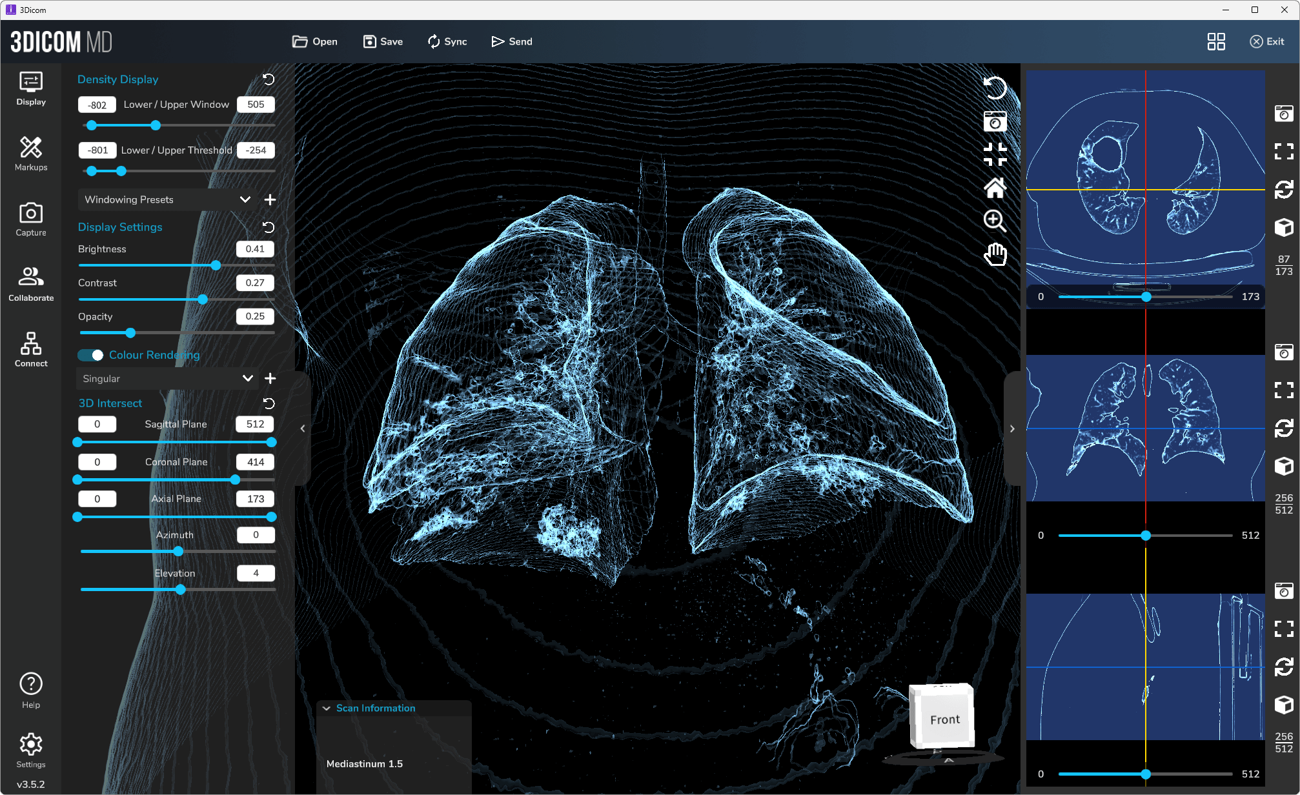Capture screenshot of coronal slice view
Viewport: 1300px width, 795px height.
tap(1284, 352)
